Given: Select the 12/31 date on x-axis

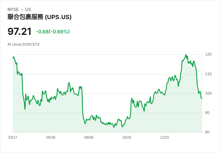Looking at the screenshot, I should coord(165,137).
